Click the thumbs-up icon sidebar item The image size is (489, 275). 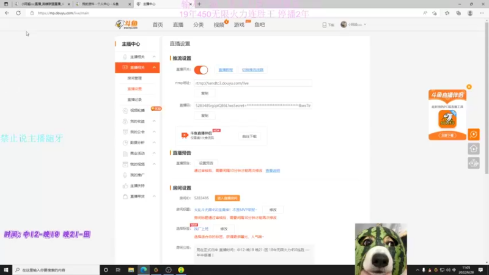click(125, 186)
